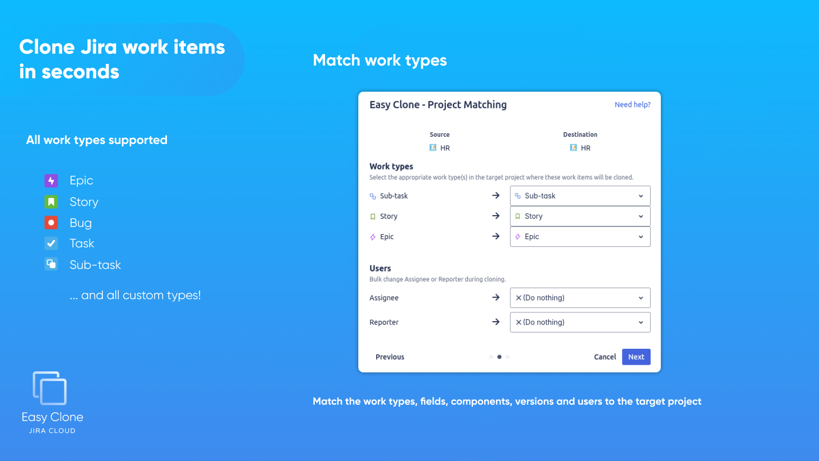819x461 pixels.
Task: Clear the Reporter selection with the X icon
Action: [x=518, y=322]
